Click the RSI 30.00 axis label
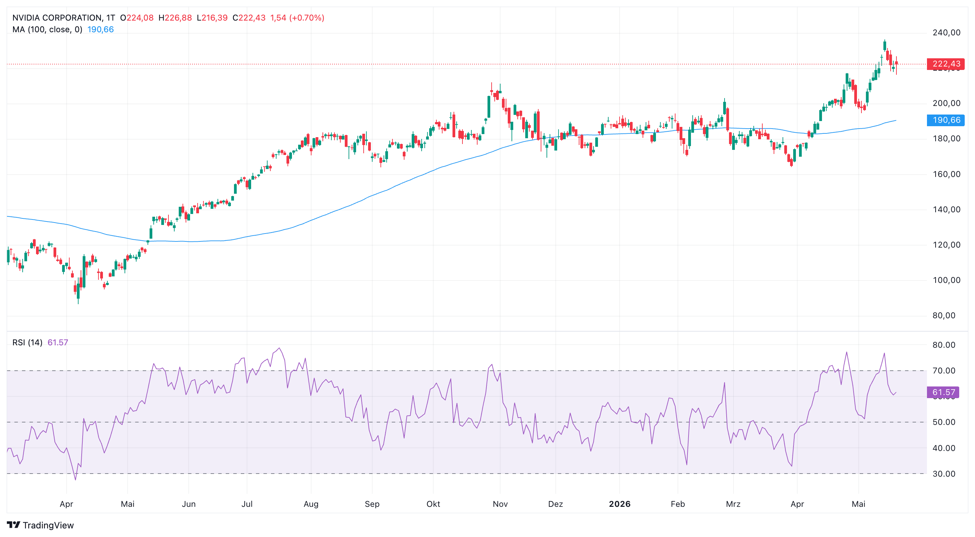This screenshot has width=975, height=537. (944, 474)
